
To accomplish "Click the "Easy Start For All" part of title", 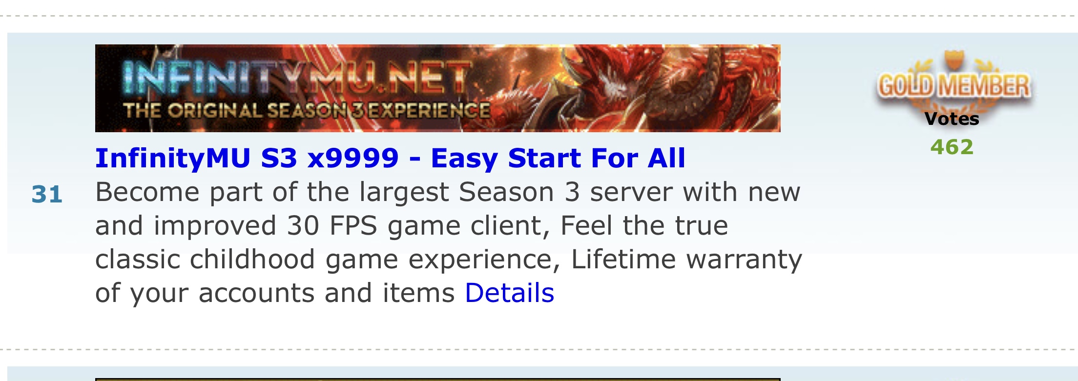I will tap(558, 159).
